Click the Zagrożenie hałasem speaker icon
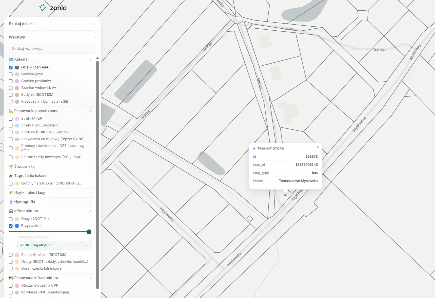Image resolution: width=435 pixels, height=298 pixels. (x=11, y=176)
